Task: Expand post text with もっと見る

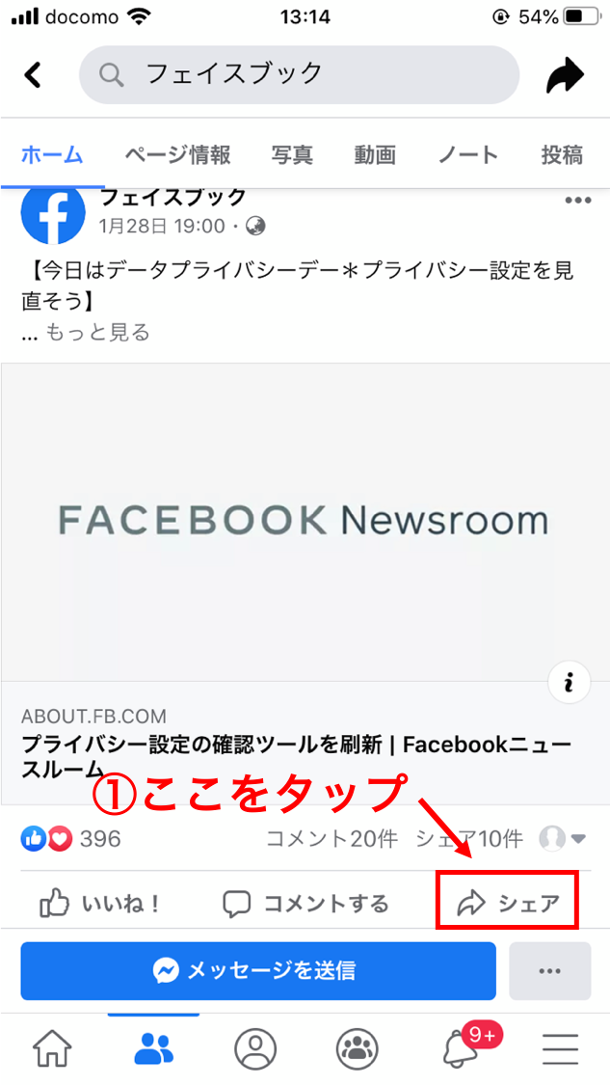Action: (97, 333)
